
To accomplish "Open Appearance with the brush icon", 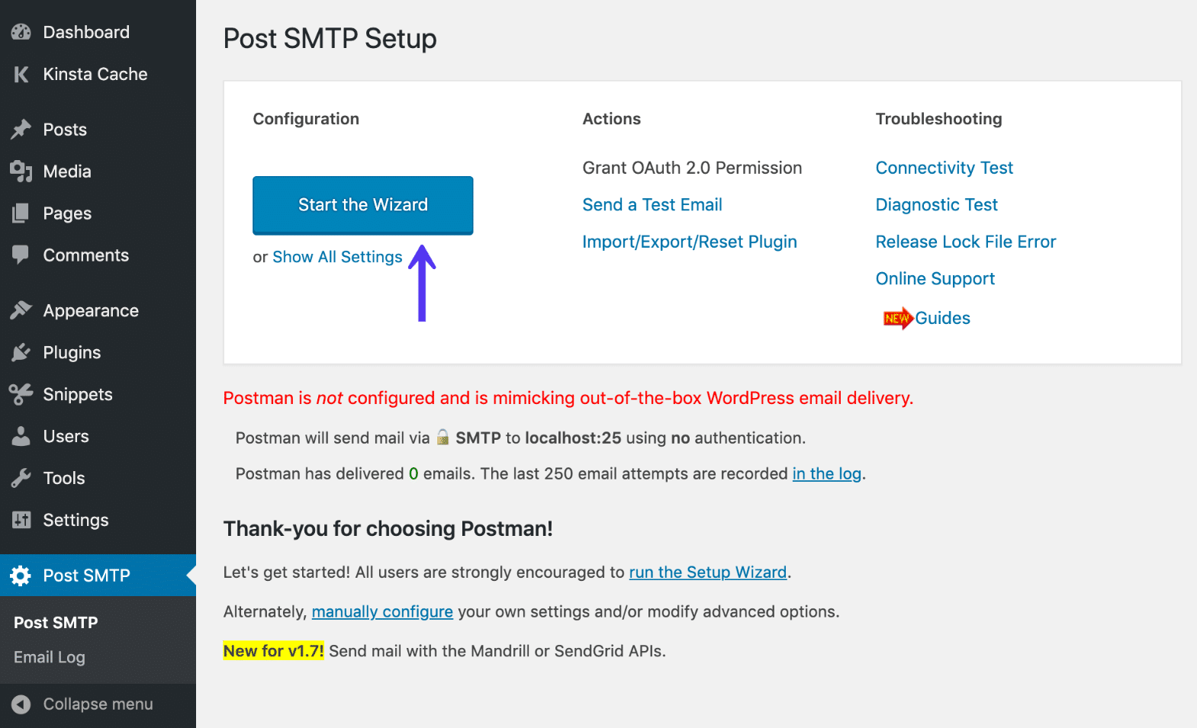I will (x=20, y=309).
